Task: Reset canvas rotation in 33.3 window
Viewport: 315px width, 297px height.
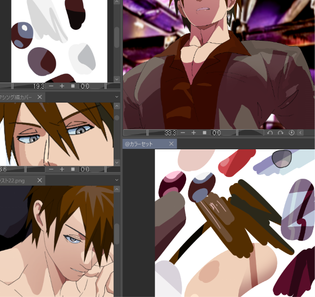Action: [291, 133]
